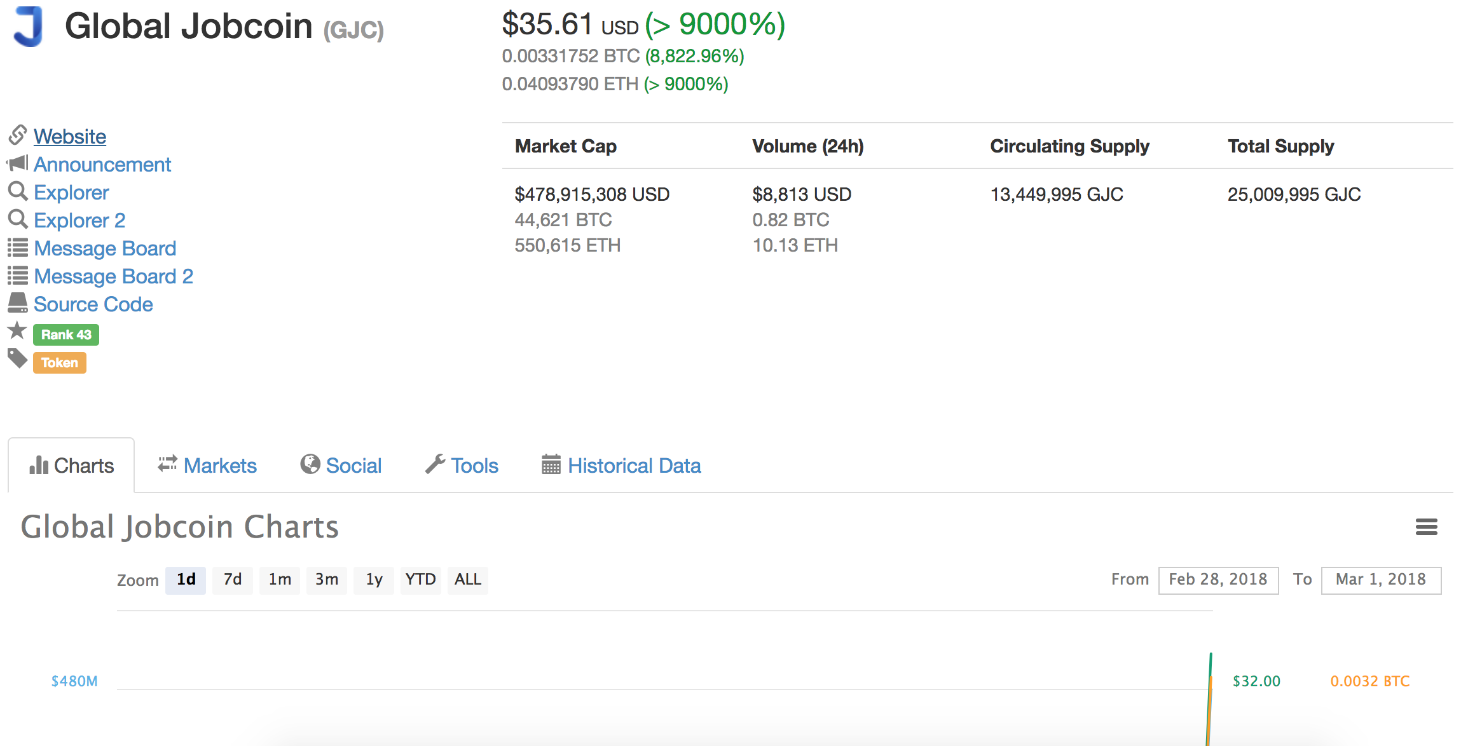Screen dimensions: 1475x746
Task: Select the 7d zoom range
Action: click(x=233, y=580)
